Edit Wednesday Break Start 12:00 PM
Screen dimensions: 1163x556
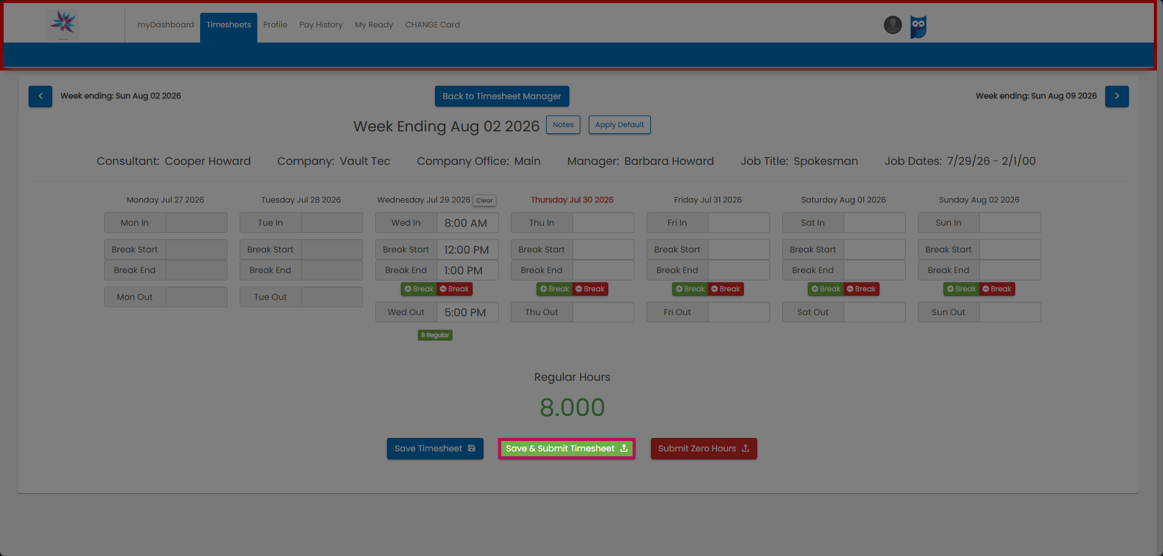[468, 249]
